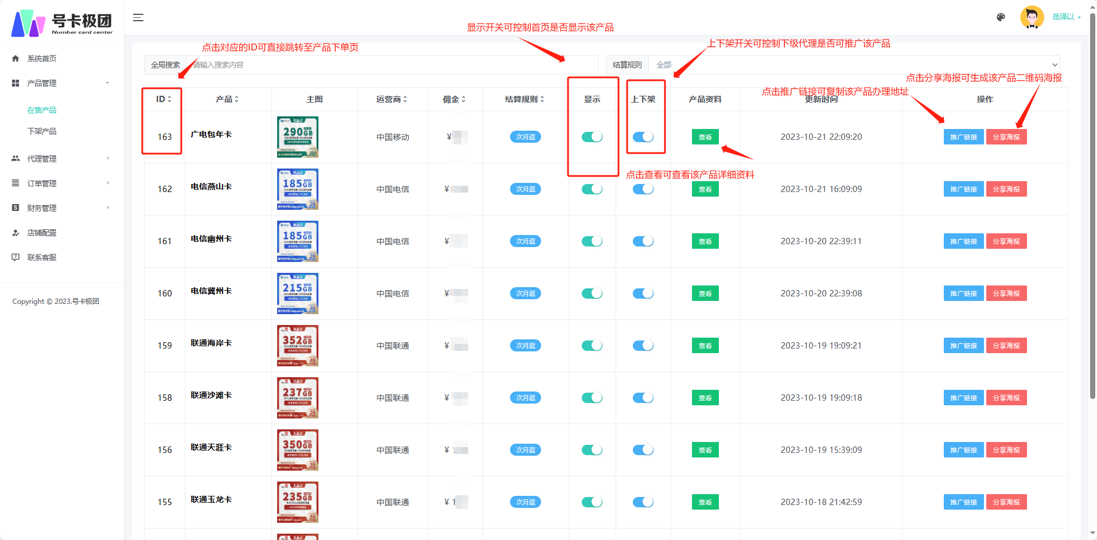The image size is (1097, 540).
Task: Click 查看 button for 联通玉龙卡
Action: (705, 502)
